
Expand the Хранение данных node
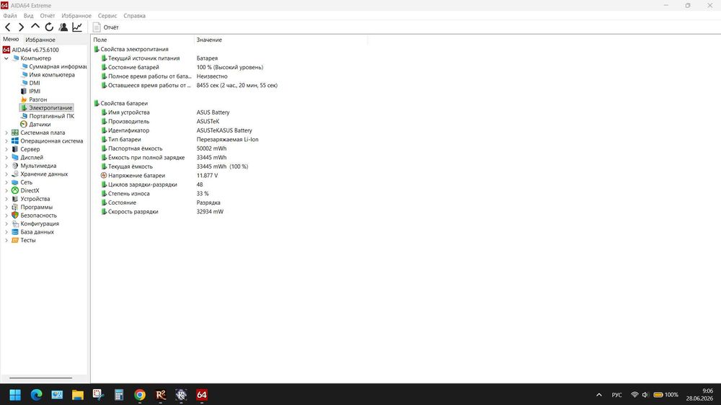pyautogui.click(x=6, y=174)
